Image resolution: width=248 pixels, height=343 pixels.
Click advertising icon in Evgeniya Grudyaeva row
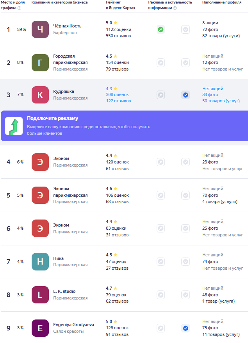[161, 328]
